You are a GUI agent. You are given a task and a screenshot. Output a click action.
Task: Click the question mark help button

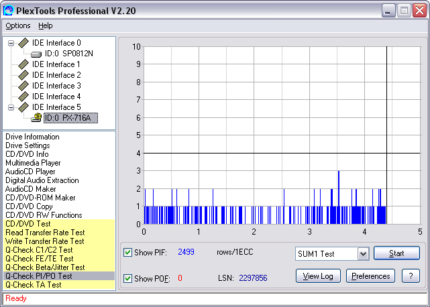[x=411, y=276]
